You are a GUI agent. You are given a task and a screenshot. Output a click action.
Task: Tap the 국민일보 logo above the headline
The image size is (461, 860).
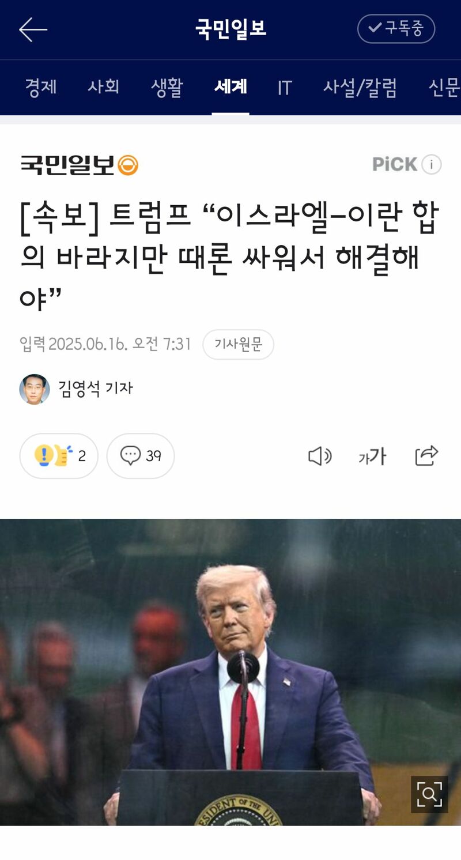click(80, 165)
